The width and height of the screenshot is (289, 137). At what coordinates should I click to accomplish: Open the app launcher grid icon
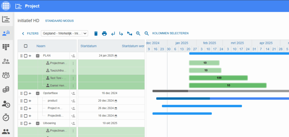(x=6, y=6)
